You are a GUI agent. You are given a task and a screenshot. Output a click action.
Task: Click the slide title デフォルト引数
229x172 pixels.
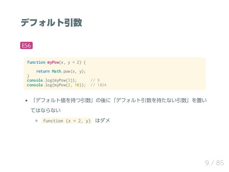(x=51, y=23)
